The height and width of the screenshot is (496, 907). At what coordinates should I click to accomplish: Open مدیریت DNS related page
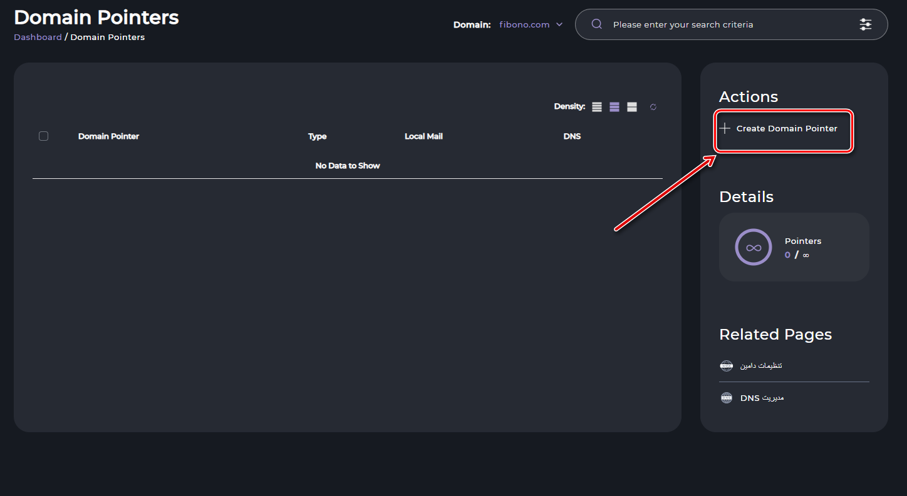[762, 398]
